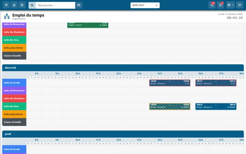Click the 14 h column header under Mercredi
Viewport: 246px width, 154px height.
160,73
